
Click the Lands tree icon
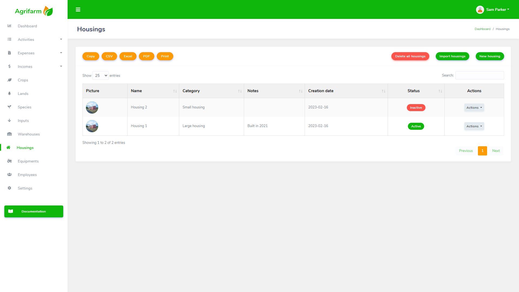click(9, 94)
